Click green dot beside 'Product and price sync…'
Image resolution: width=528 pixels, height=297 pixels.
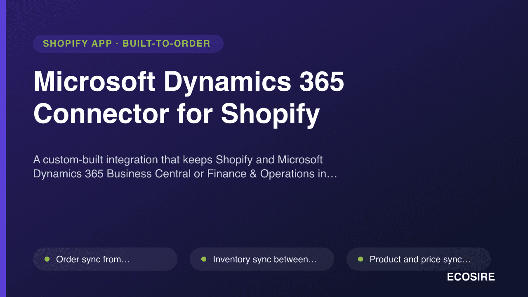361,259
